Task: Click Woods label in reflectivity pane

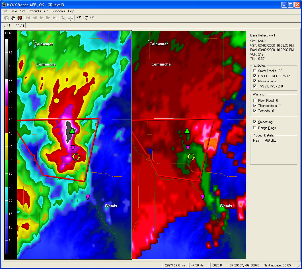Action: pyautogui.click(x=111, y=206)
